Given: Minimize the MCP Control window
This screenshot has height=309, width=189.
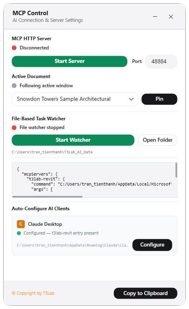Looking at the screenshot, I should point(155,17).
